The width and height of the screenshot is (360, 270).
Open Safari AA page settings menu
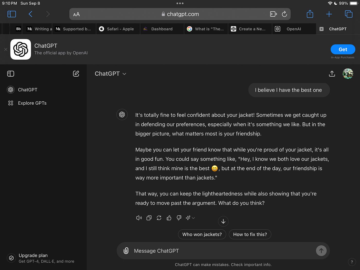pos(76,14)
